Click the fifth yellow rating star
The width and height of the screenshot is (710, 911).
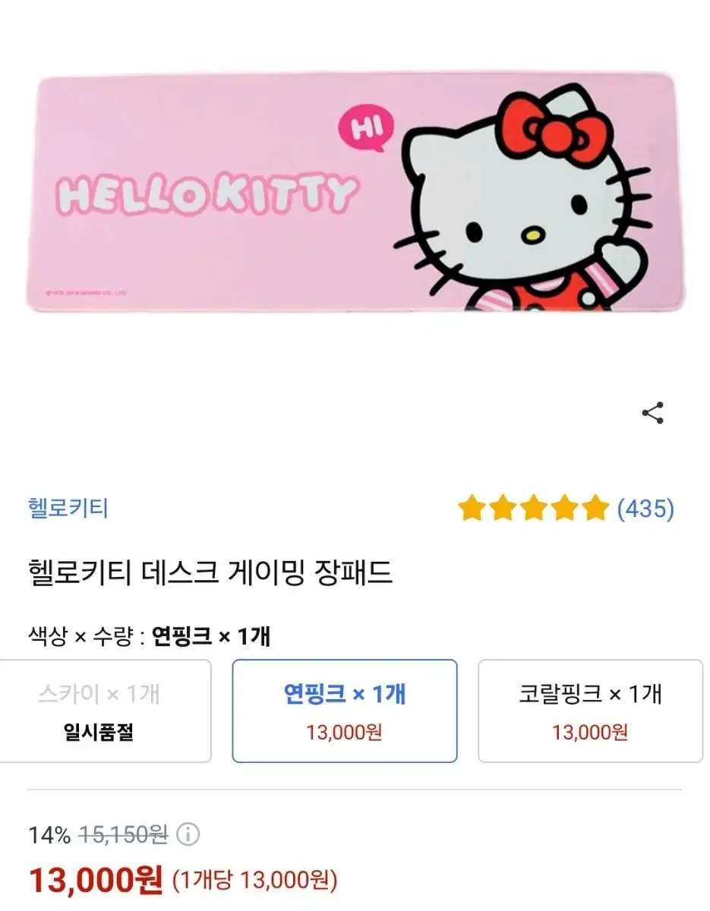coord(595,508)
